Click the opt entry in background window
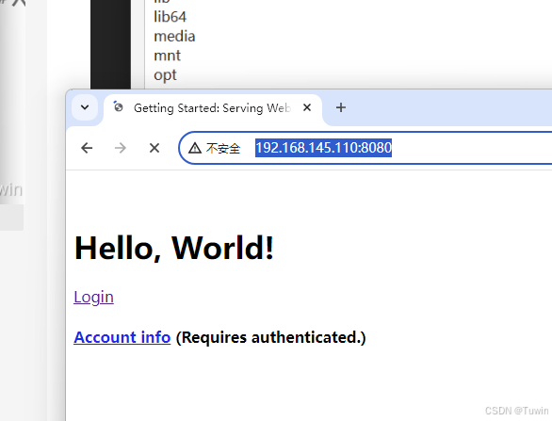Screen dimensions: 552x421 click(165, 75)
